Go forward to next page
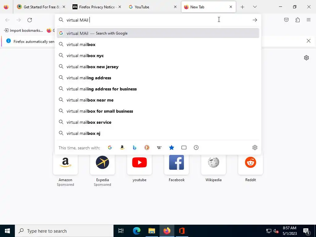Image resolution: width=316 pixels, height=237 pixels. pos(19,20)
